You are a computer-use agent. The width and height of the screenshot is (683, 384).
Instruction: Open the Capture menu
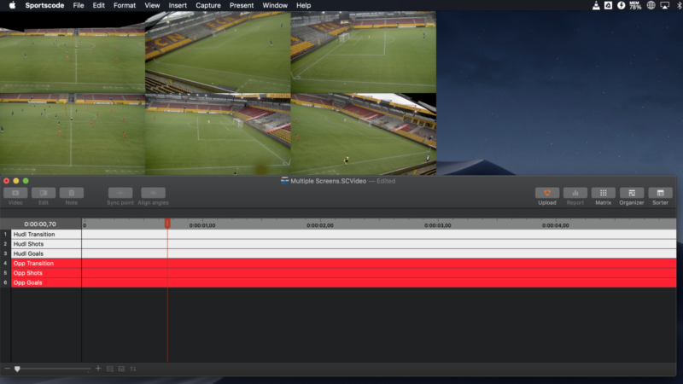point(207,5)
